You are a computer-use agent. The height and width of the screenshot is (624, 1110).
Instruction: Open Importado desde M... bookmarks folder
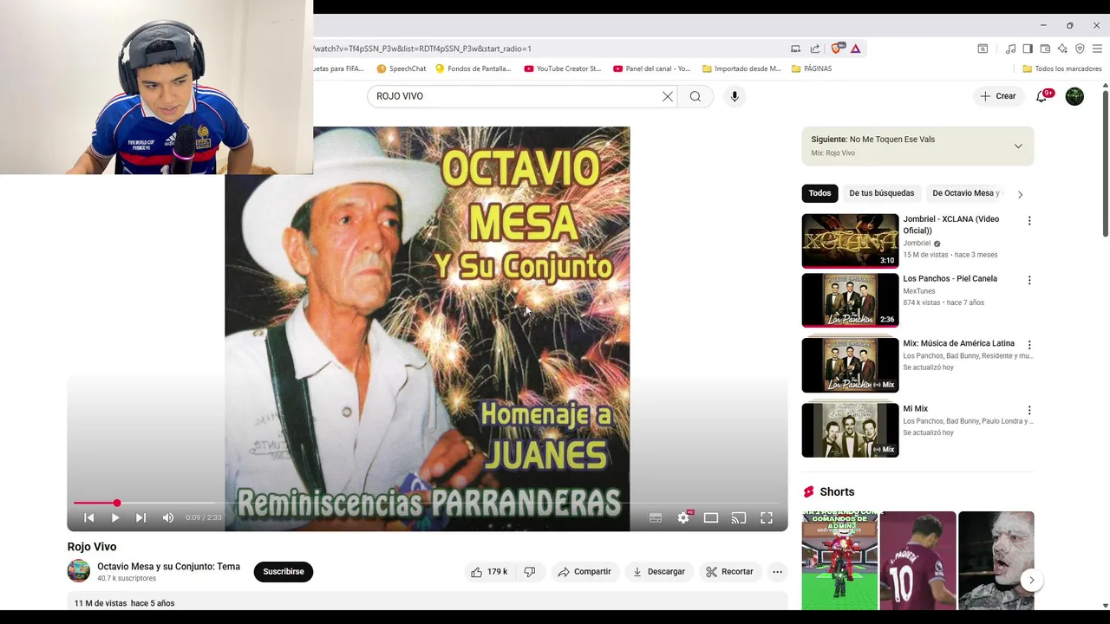pyautogui.click(x=741, y=68)
